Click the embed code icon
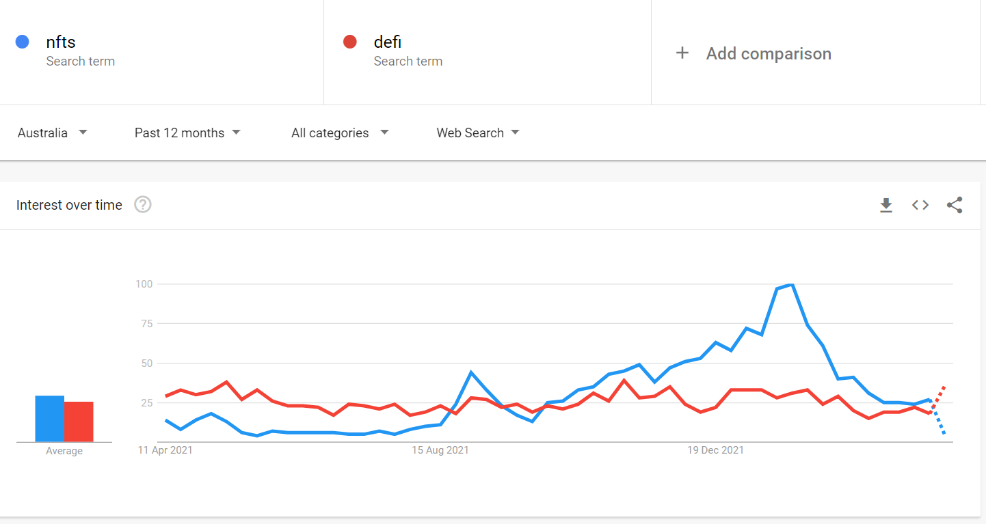This screenshot has width=986, height=524. (920, 205)
